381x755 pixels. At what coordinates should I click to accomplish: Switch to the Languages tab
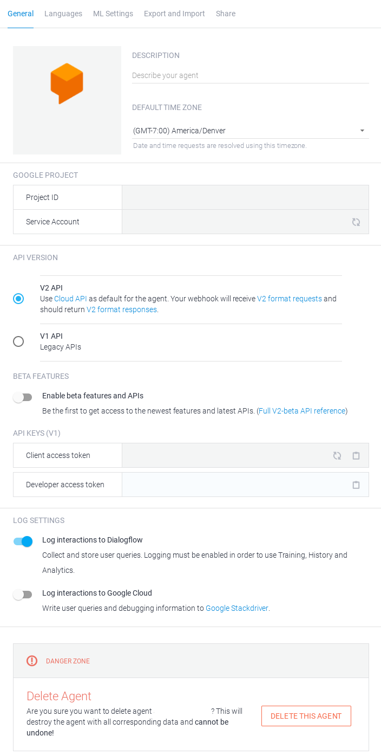(63, 14)
